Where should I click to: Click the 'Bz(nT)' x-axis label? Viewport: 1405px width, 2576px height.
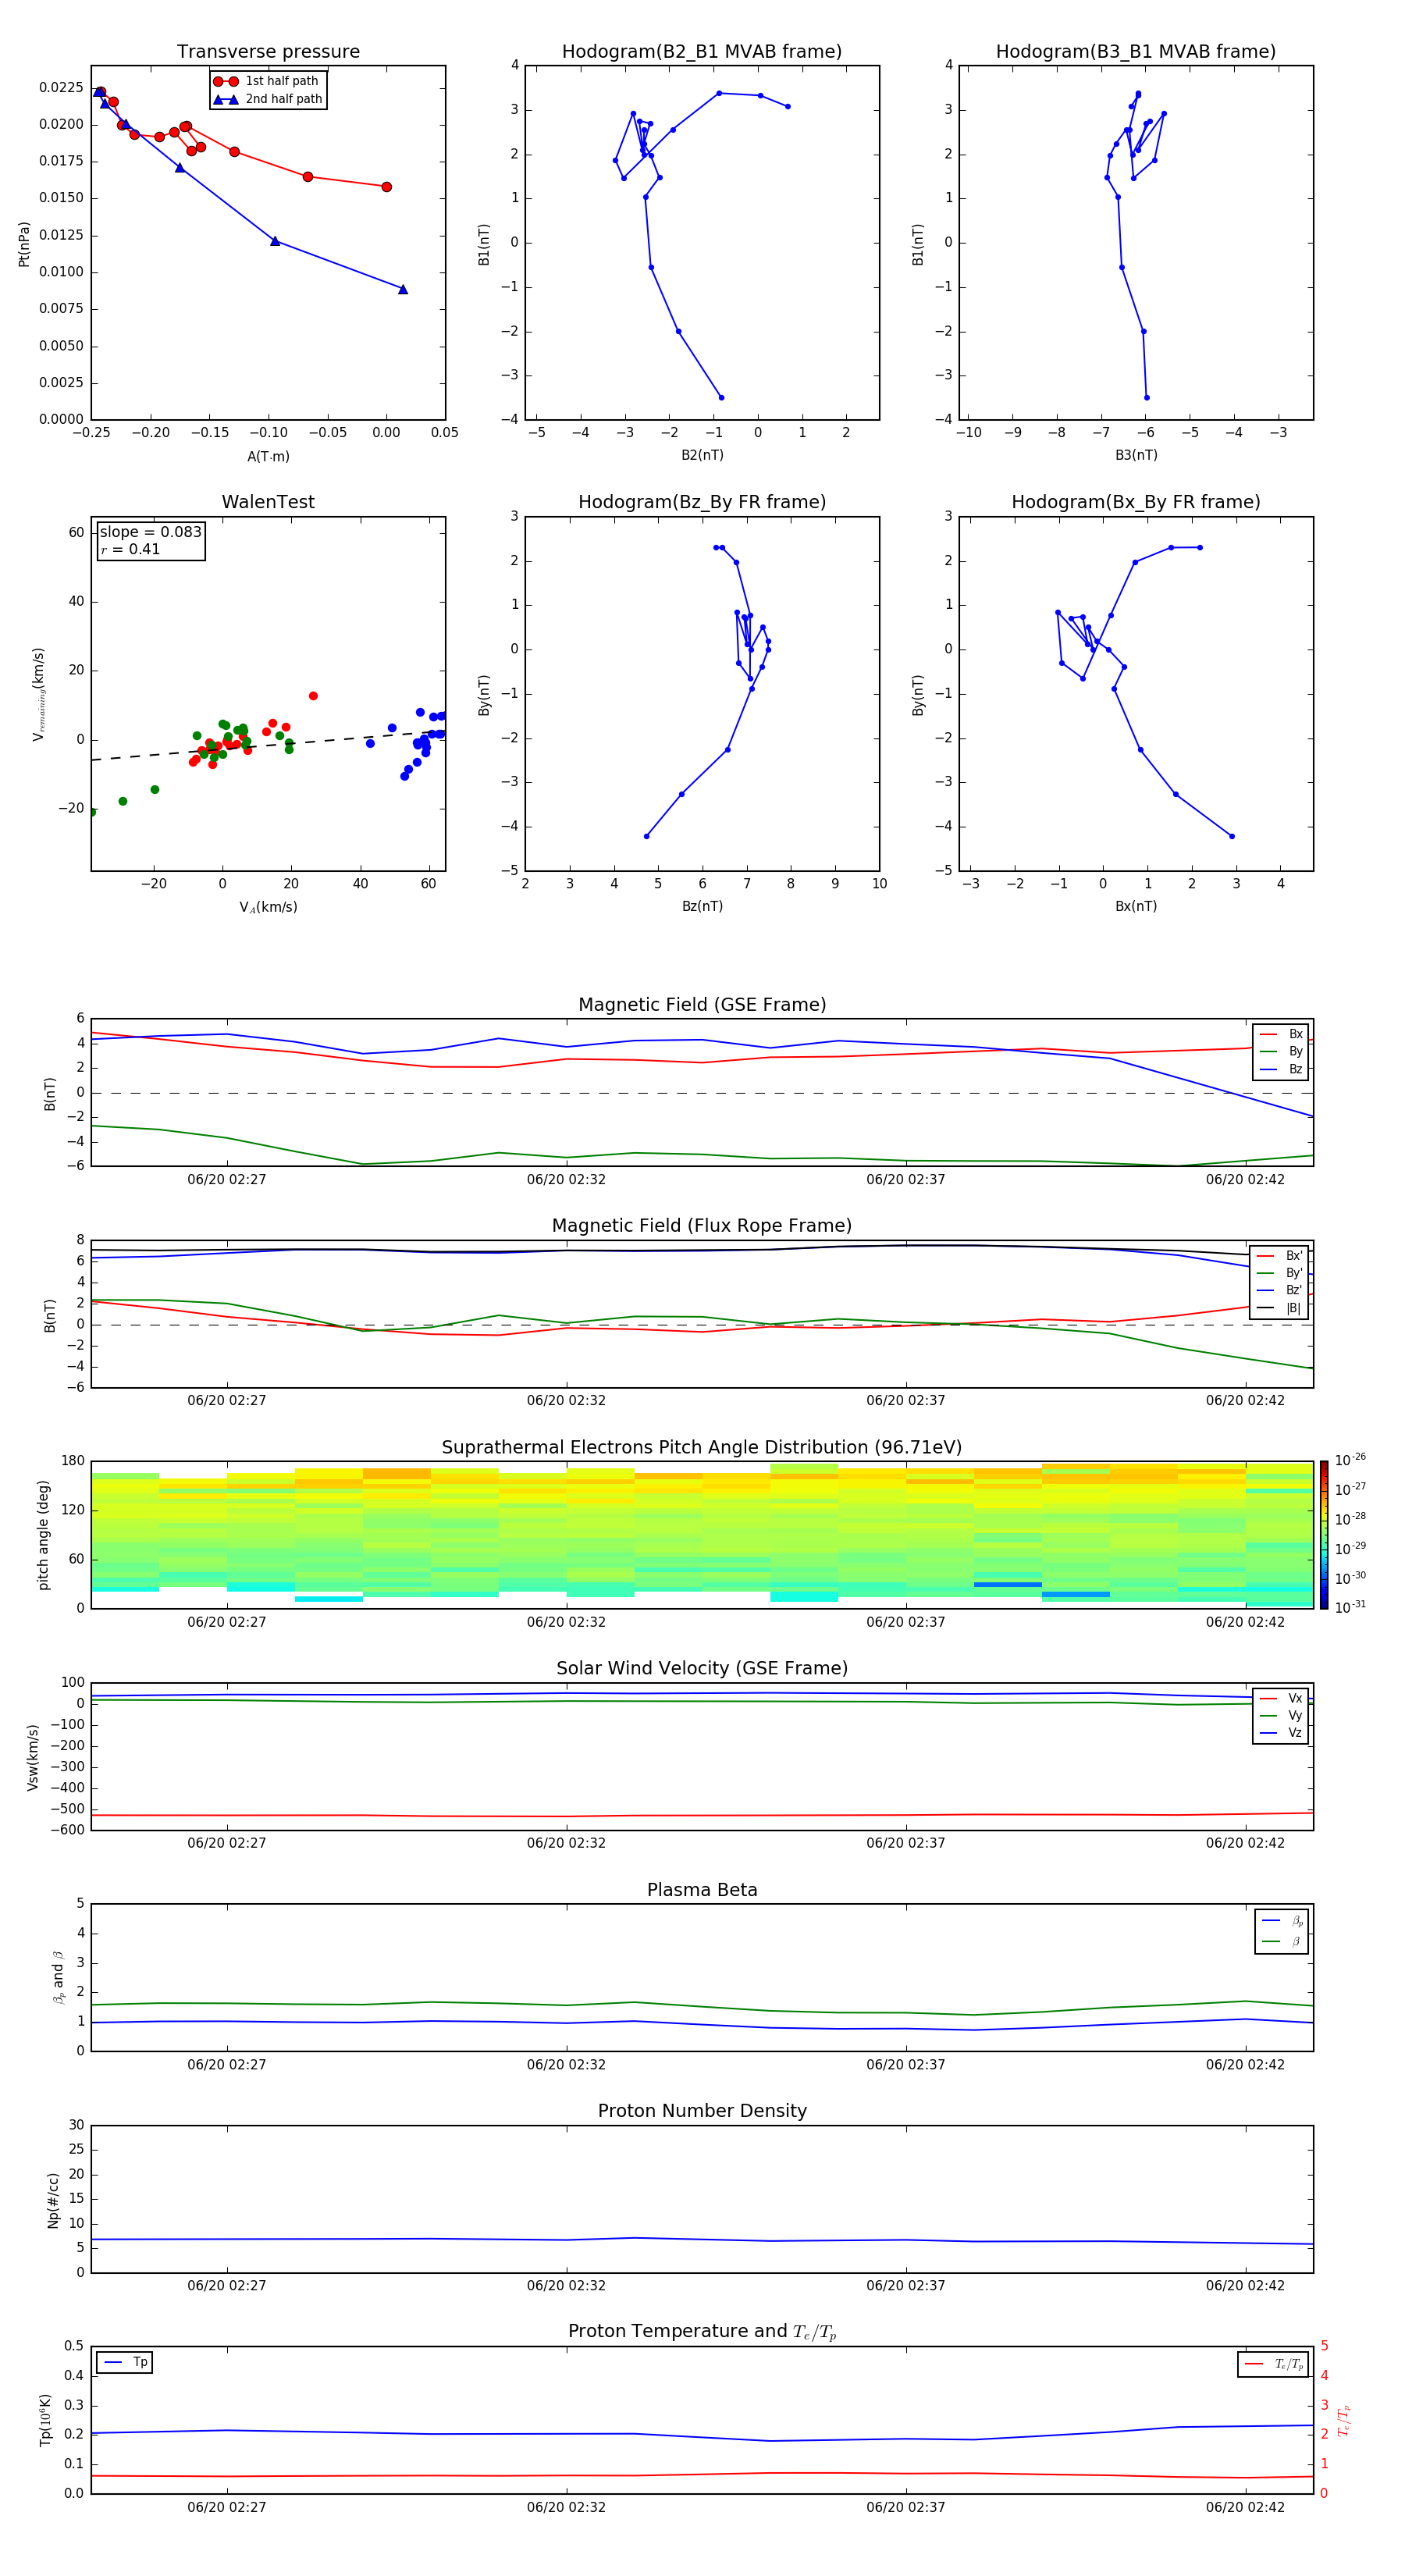point(702,906)
